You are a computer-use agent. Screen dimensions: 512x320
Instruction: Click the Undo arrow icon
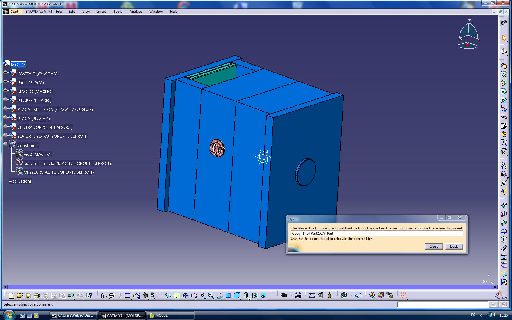click(71, 295)
